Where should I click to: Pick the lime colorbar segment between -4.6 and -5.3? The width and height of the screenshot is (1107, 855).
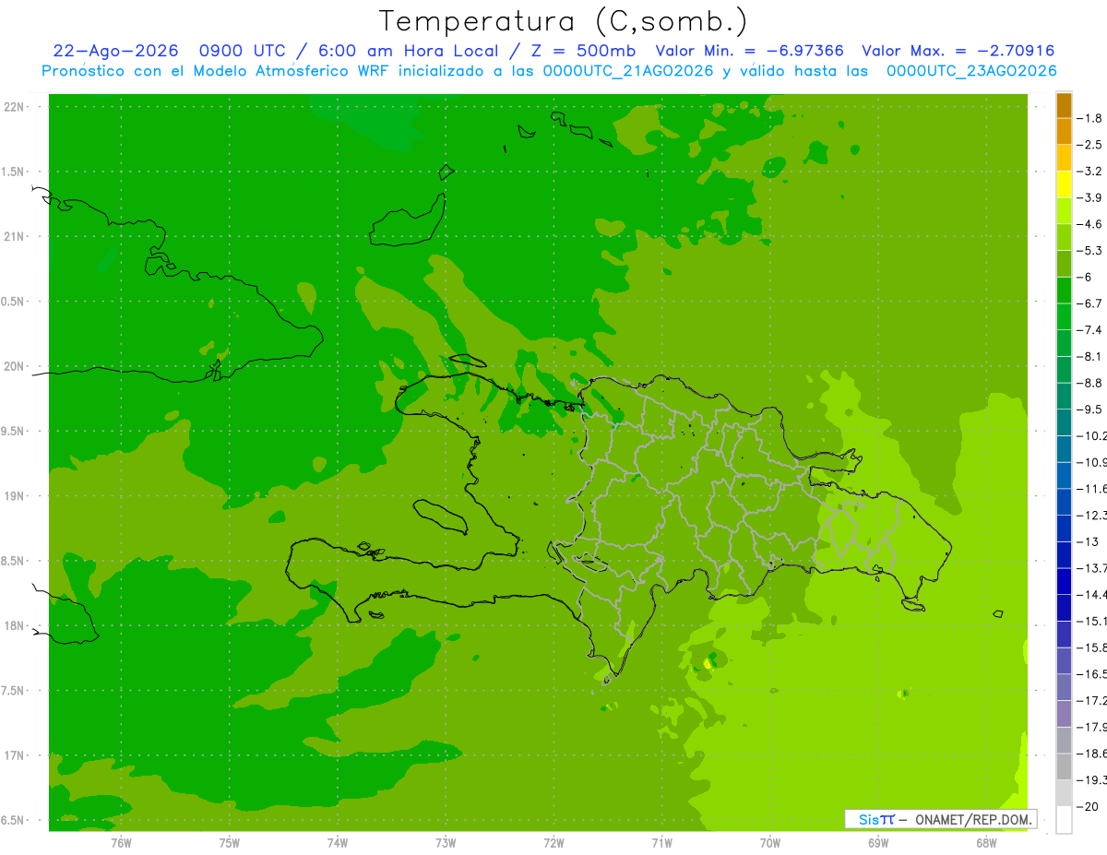tap(1064, 238)
